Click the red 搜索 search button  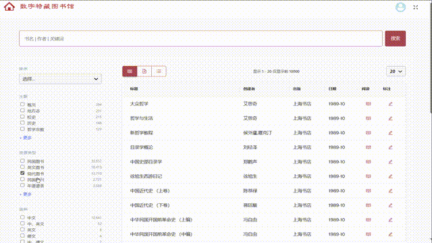pos(395,38)
